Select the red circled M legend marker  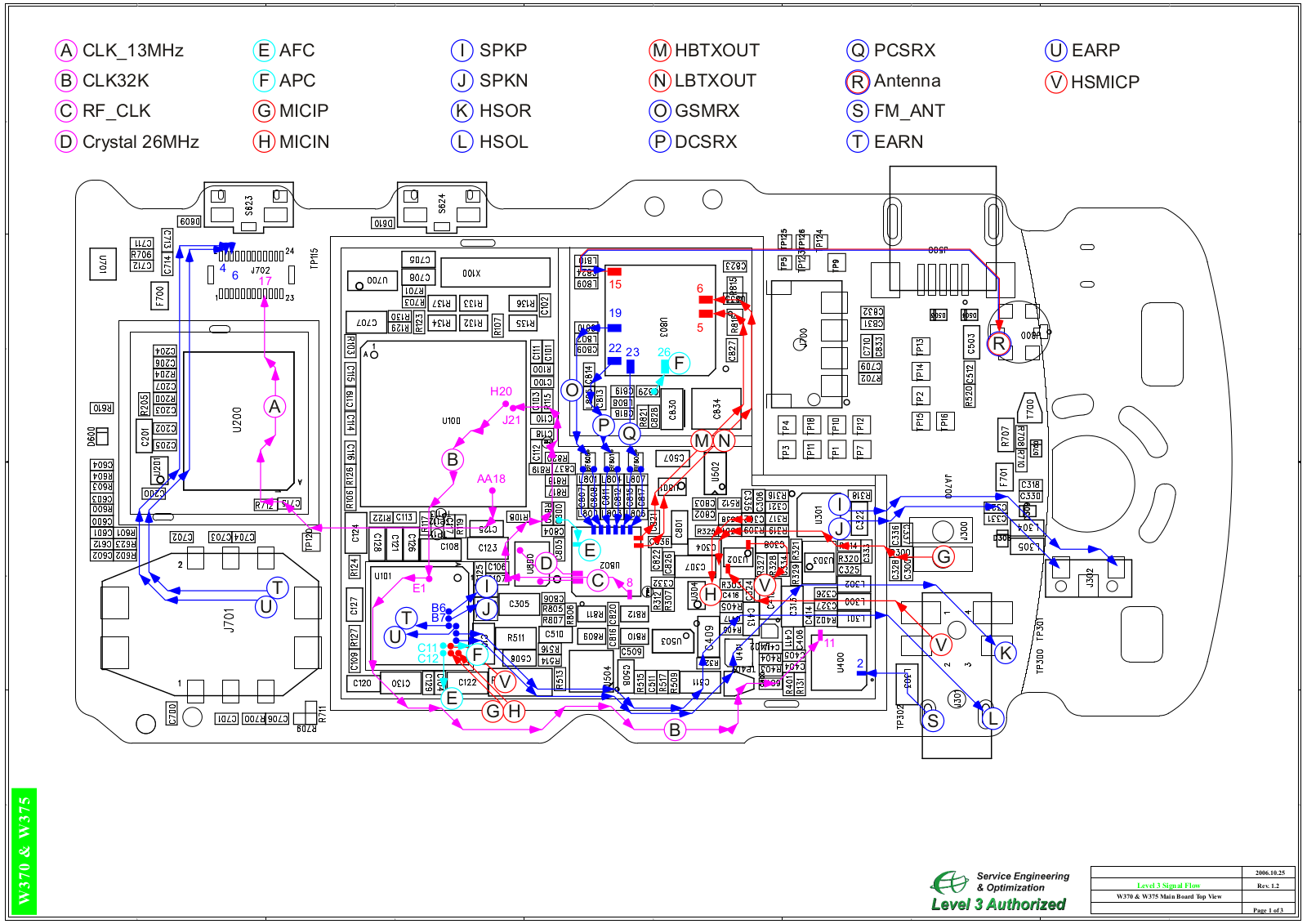tap(660, 51)
